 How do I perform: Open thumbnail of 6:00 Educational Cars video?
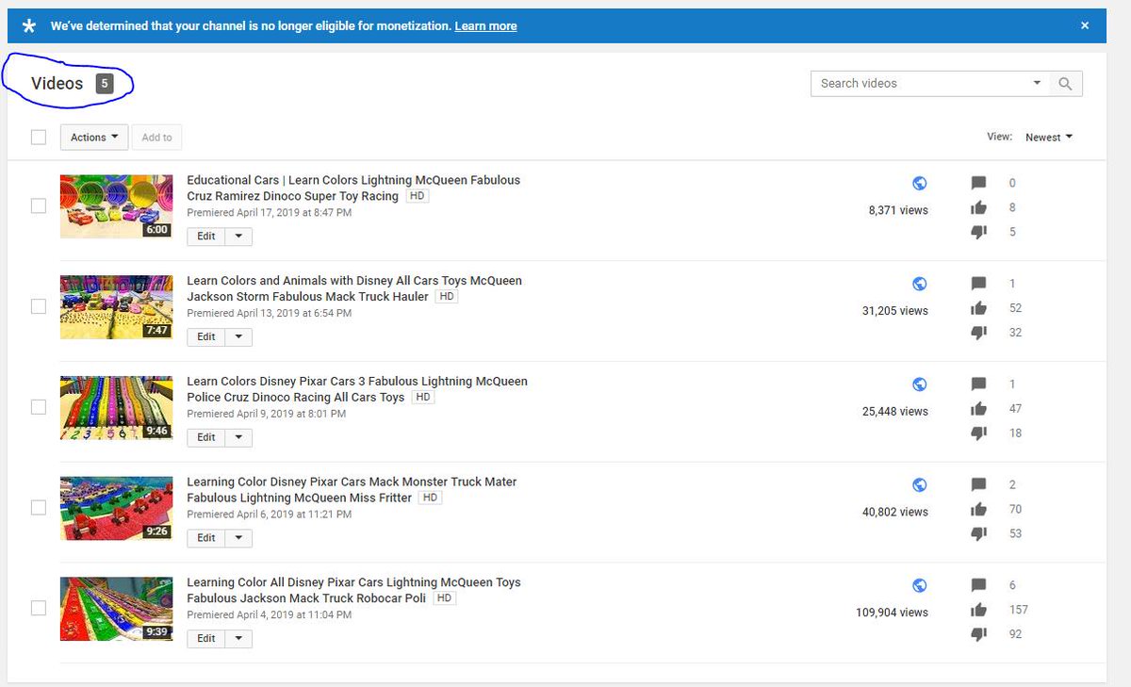tap(117, 205)
